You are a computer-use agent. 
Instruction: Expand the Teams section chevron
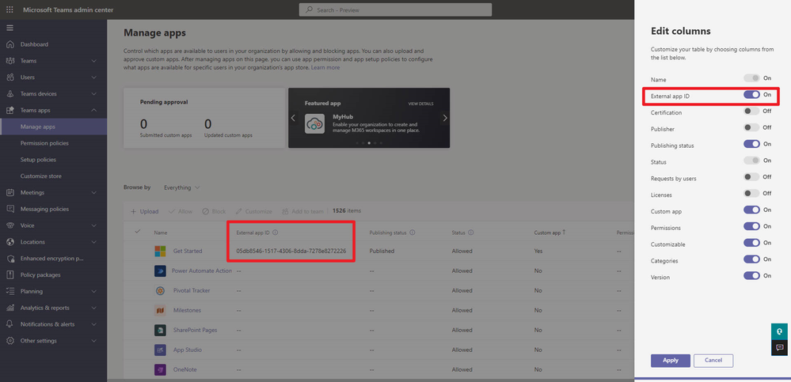[94, 61]
